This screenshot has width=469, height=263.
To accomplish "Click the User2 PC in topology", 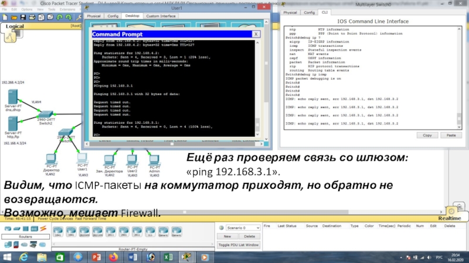I will coord(132,160).
